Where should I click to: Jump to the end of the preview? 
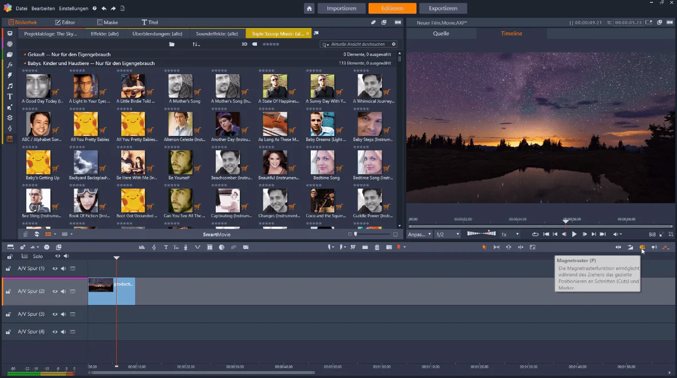(603, 235)
